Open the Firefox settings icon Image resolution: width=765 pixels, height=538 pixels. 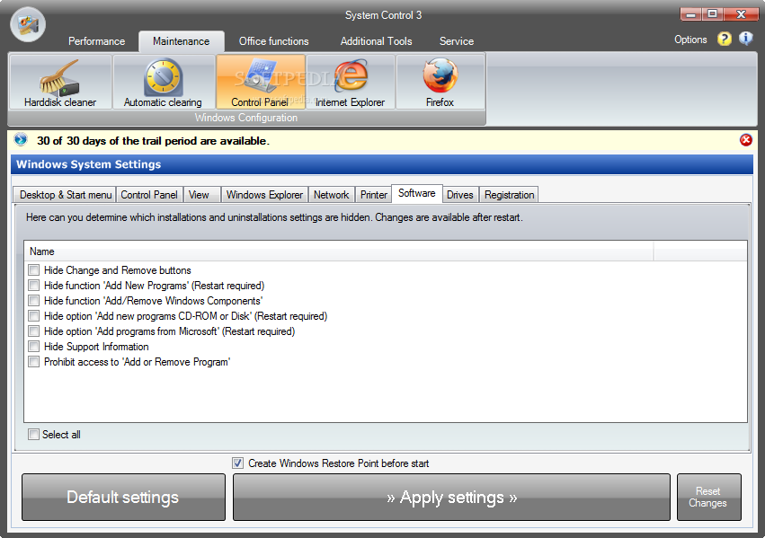pyautogui.click(x=440, y=82)
